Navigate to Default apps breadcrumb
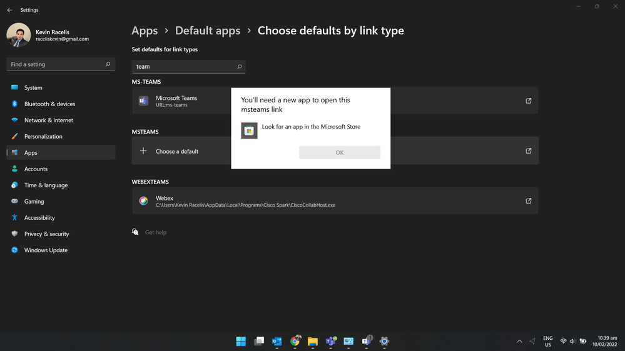Viewport: 625px width, 351px height. point(208,31)
